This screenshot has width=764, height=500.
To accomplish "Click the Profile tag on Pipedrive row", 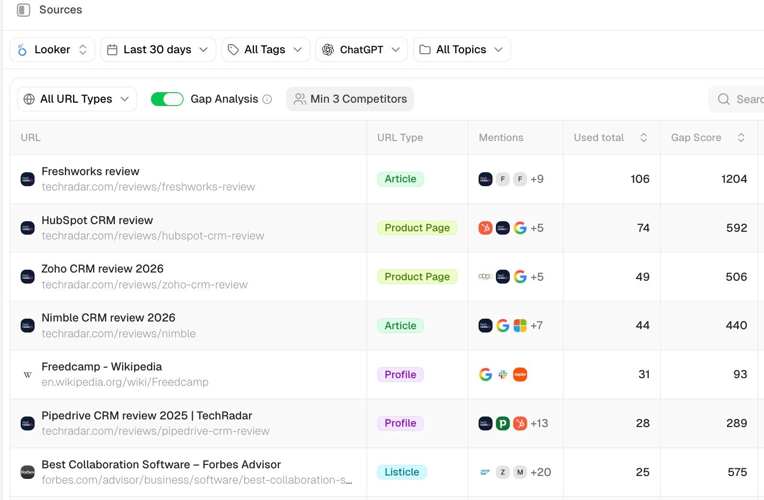I will click(x=400, y=423).
